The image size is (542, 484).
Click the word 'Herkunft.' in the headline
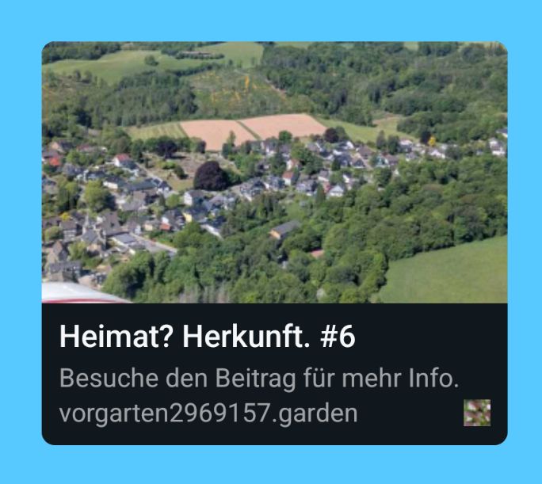(x=246, y=337)
